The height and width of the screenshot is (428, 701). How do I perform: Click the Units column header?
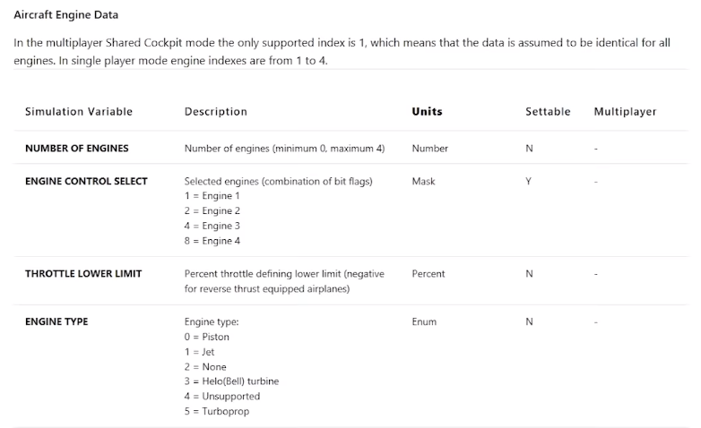pyautogui.click(x=427, y=112)
